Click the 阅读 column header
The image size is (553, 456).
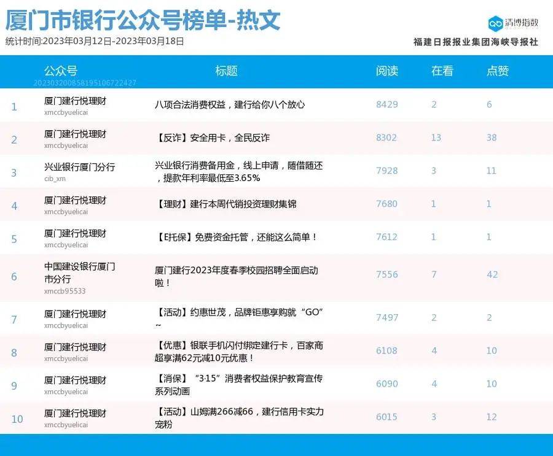387,71
